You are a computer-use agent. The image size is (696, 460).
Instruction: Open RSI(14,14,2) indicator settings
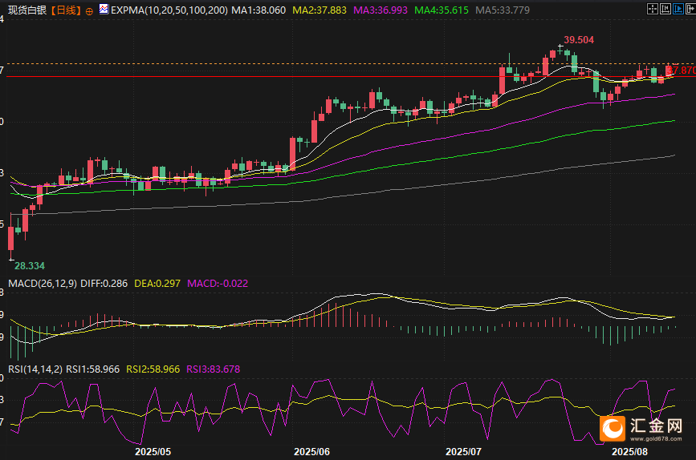tap(34, 369)
